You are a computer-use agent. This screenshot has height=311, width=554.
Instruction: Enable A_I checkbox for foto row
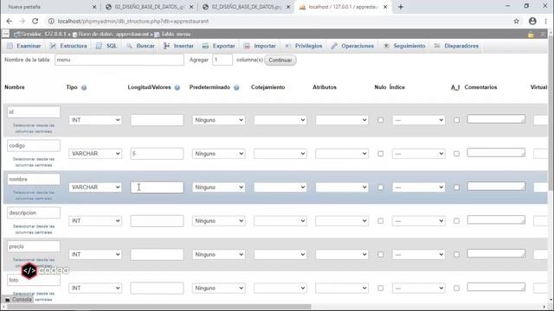[456, 288]
